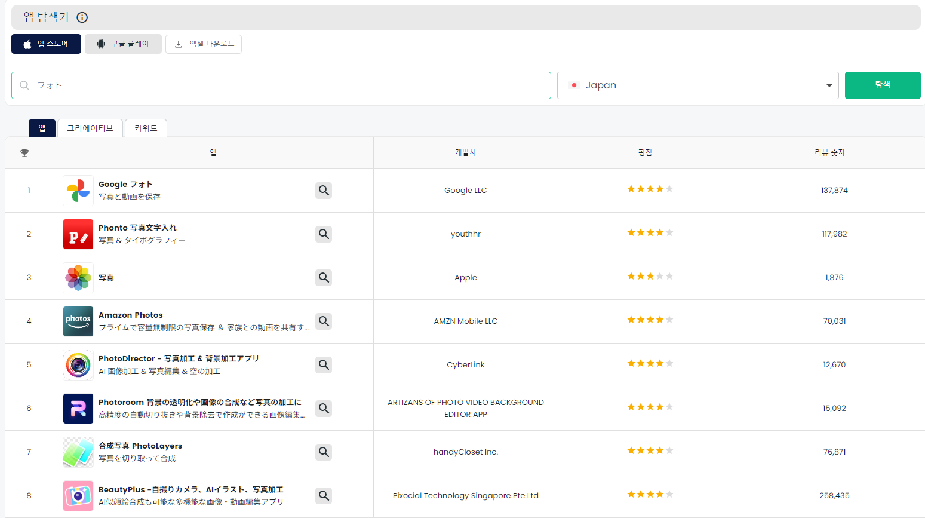Switch to the 구글 플레이 store

(123, 44)
